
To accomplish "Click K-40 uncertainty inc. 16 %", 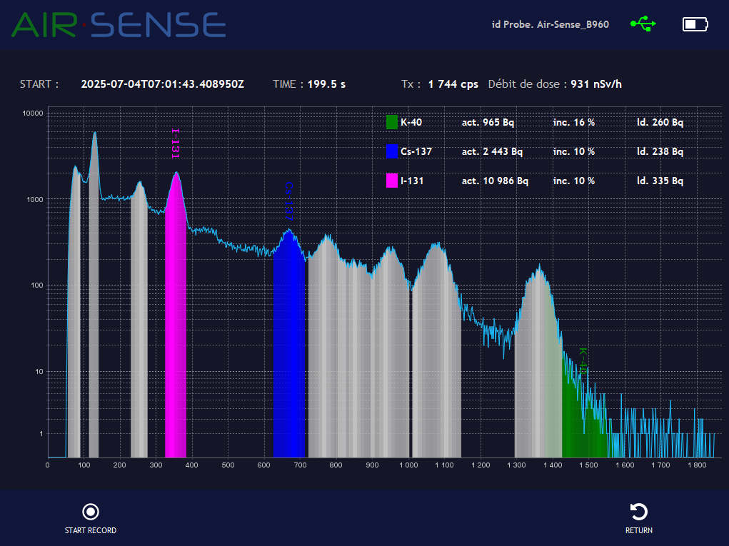I will (574, 122).
